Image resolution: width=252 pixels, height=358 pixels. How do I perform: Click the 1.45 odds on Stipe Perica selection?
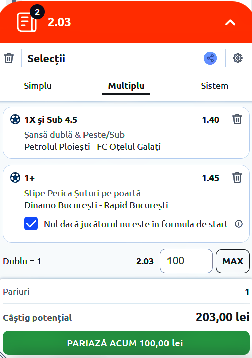(x=210, y=178)
